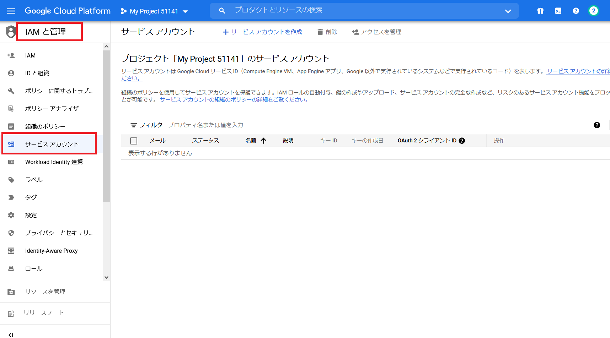This screenshot has width=610, height=338.
Task: Click サービス アカウントを作成 button
Action: [x=262, y=32]
